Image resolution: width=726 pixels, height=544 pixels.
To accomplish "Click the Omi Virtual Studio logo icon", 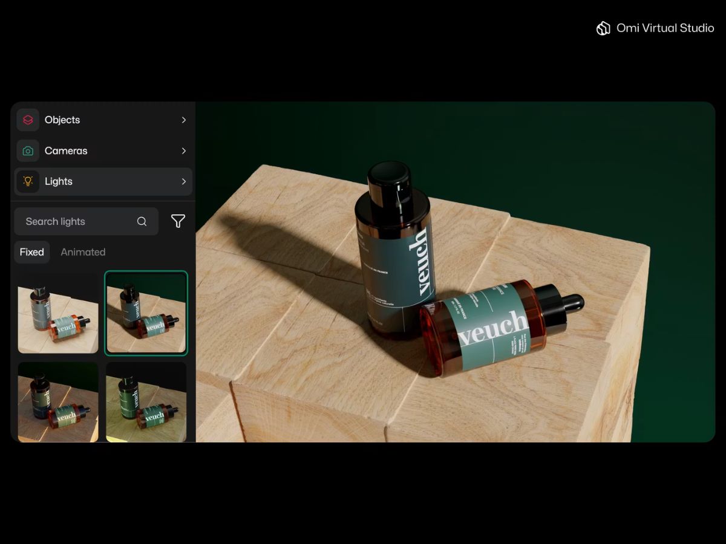I will click(x=603, y=28).
